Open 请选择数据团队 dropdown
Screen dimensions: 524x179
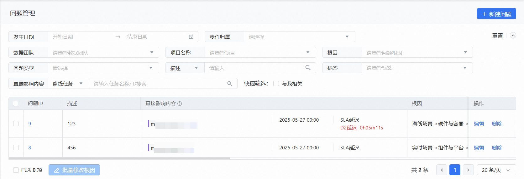103,52
